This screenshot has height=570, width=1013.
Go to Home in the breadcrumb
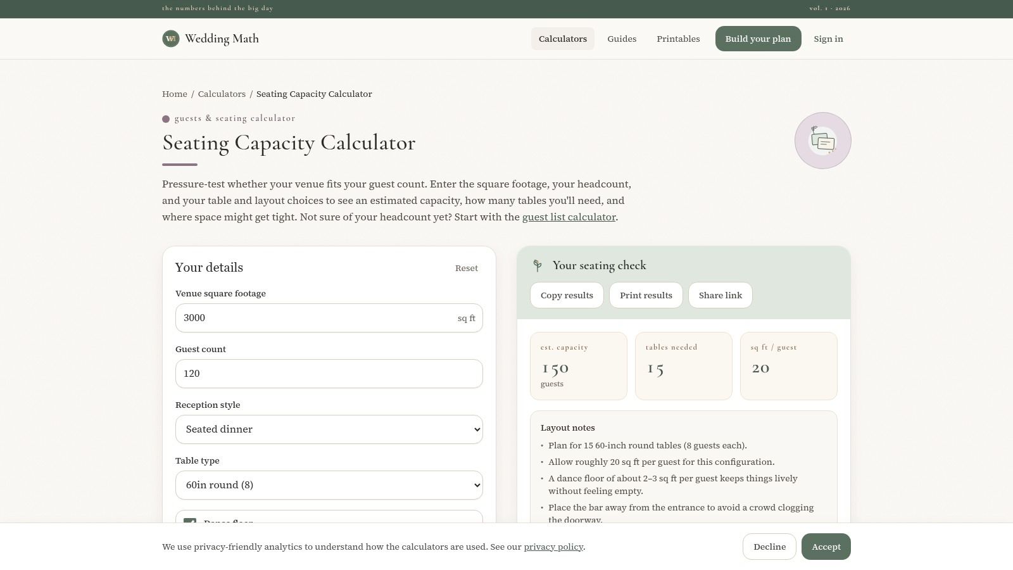point(175,94)
